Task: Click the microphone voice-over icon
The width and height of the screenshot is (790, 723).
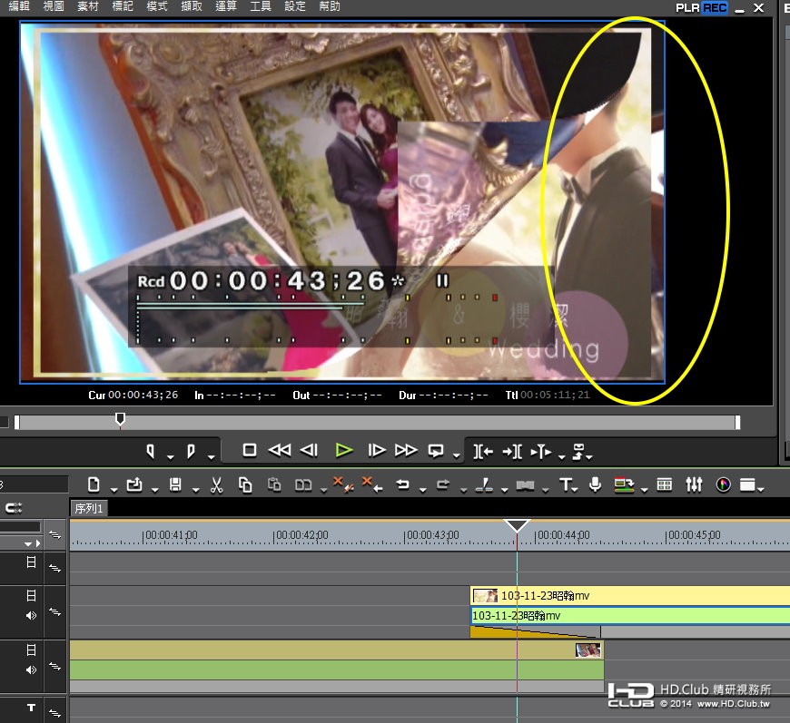Action: (x=595, y=484)
